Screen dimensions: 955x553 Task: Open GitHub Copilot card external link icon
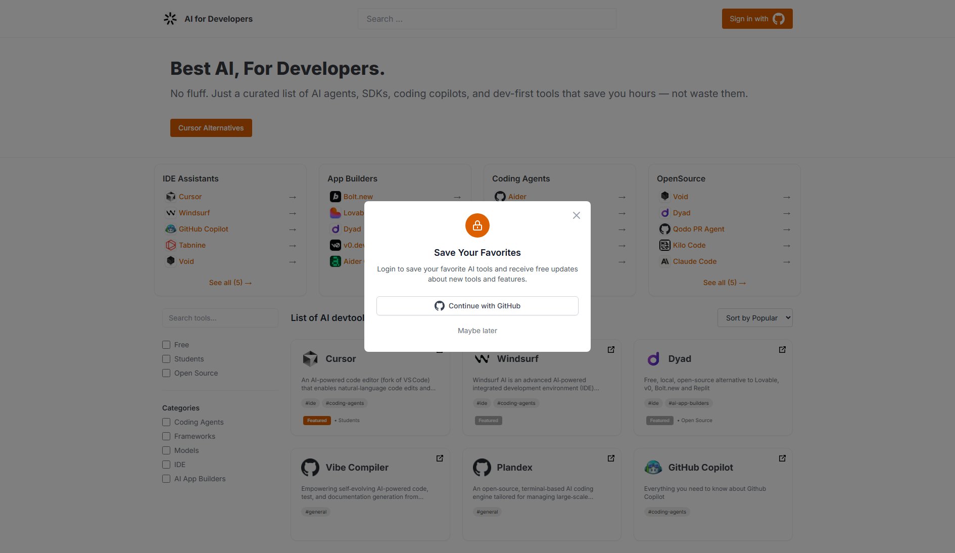[x=782, y=458]
